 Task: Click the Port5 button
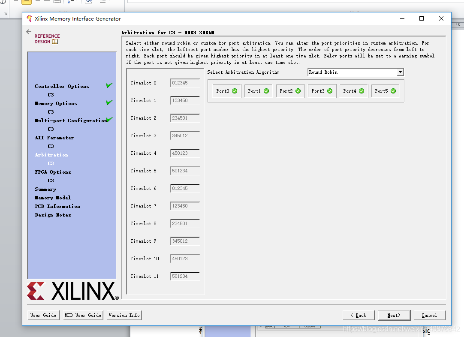386,91
